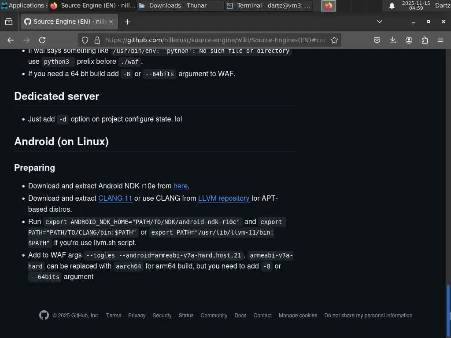Open the 'here' NDK download link

coord(181,186)
